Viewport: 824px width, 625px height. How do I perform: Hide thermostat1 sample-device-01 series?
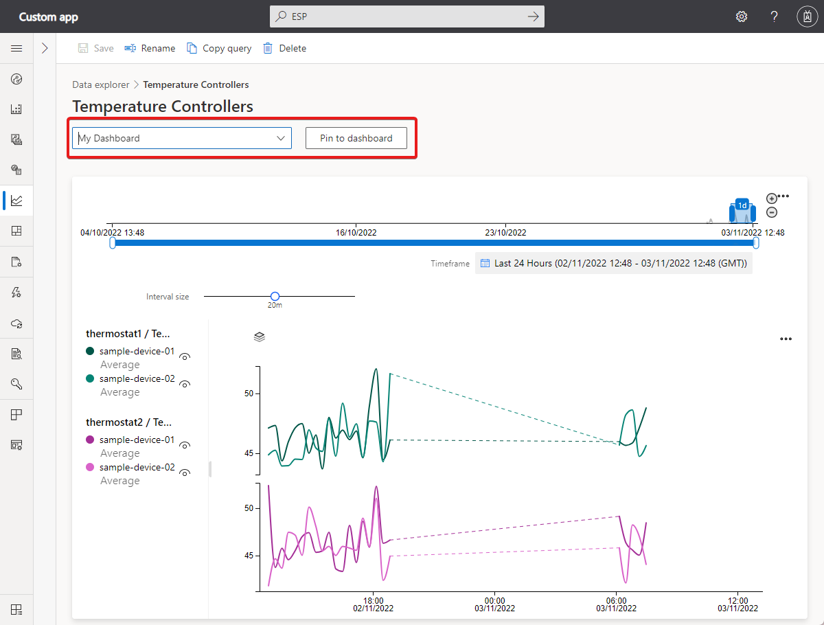tap(184, 356)
